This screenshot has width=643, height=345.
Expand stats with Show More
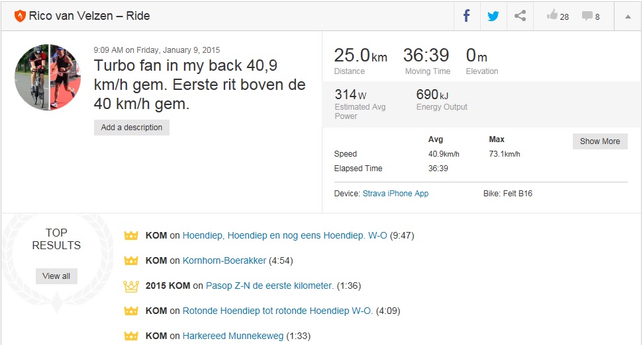coord(600,141)
